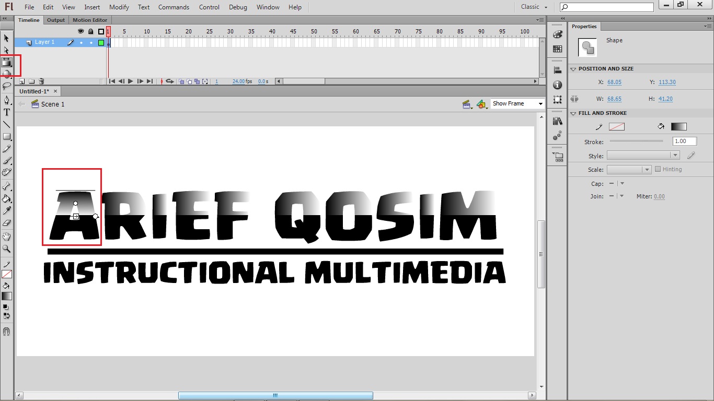The image size is (714, 401).
Task: Select the Lasso tool
Action: pos(7,86)
